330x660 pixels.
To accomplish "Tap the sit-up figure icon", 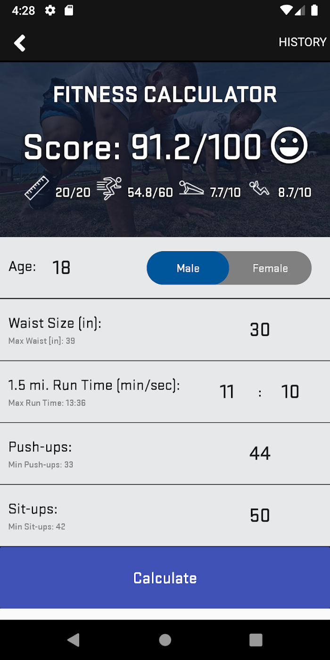I will click(x=260, y=189).
